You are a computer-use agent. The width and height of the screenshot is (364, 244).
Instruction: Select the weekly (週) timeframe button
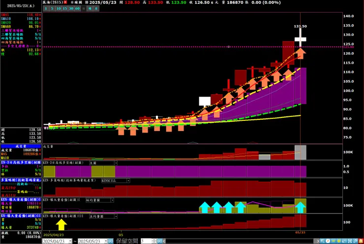90,8
